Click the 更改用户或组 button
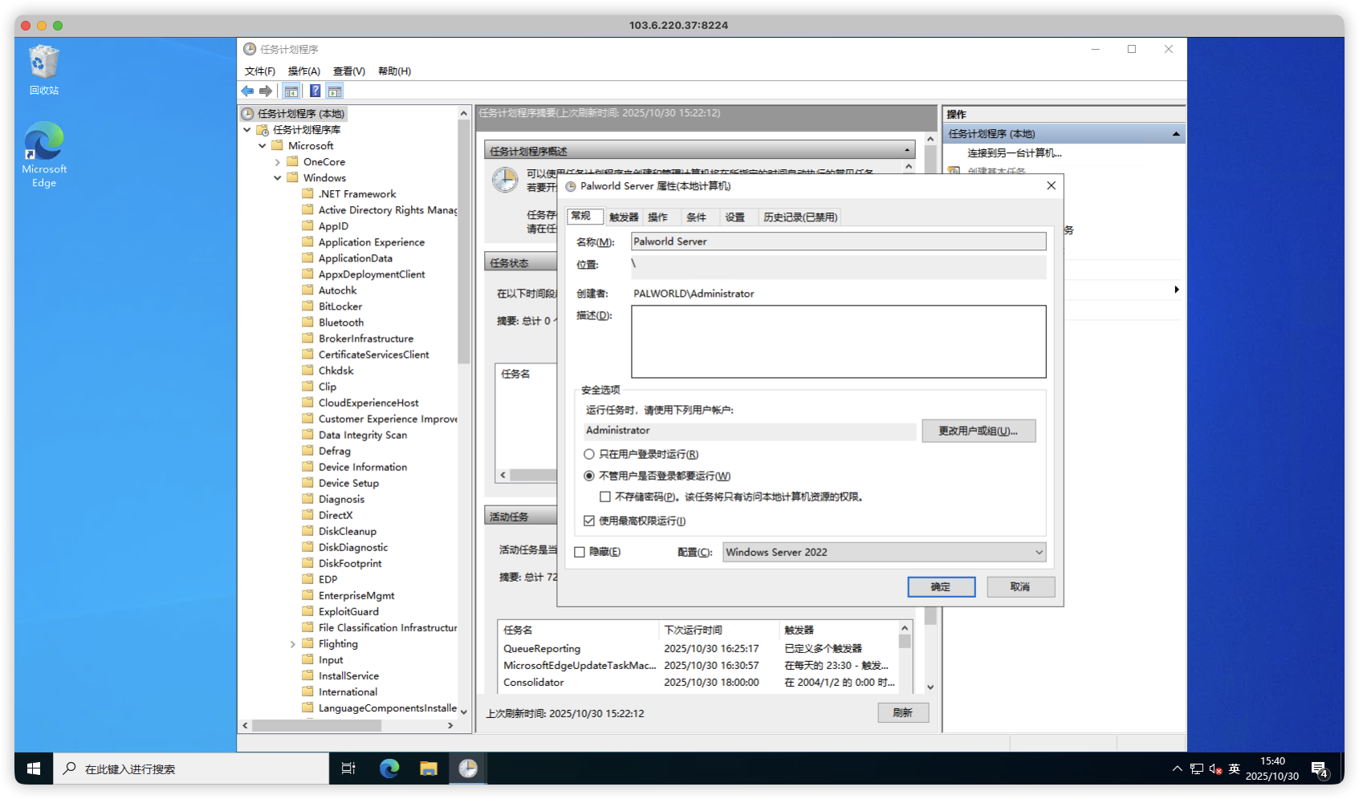 (978, 431)
